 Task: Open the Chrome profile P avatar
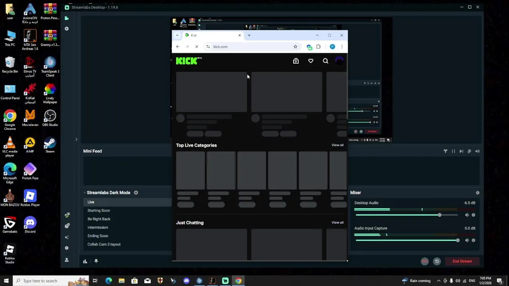(332, 46)
